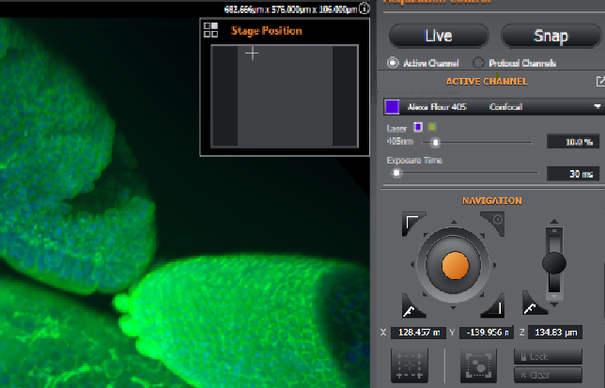Pop out the Active Channel panel

(599, 82)
